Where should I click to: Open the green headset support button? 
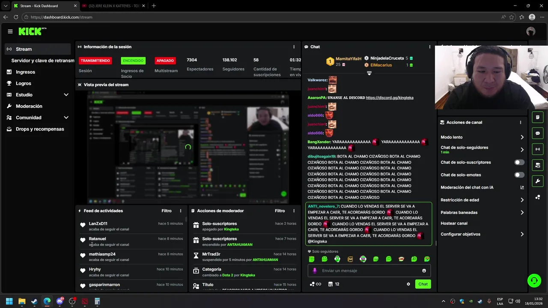tap(534, 281)
